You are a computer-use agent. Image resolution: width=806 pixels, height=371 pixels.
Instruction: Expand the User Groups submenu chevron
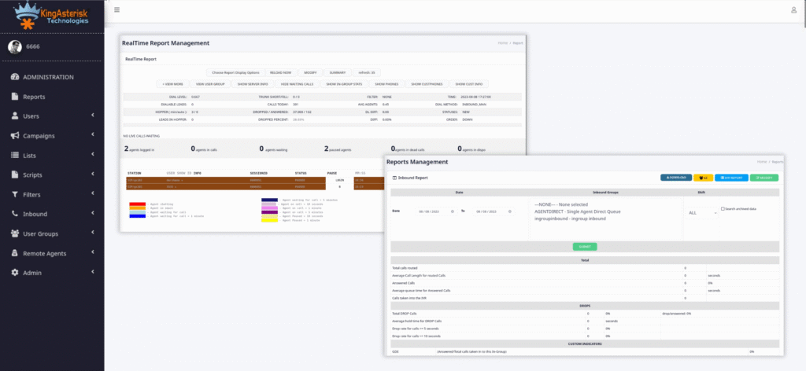pyautogui.click(x=93, y=233)
